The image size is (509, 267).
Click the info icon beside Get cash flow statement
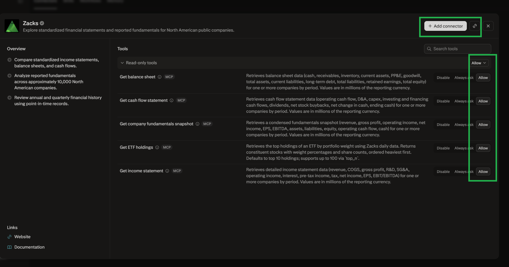[x=172, y=100]
